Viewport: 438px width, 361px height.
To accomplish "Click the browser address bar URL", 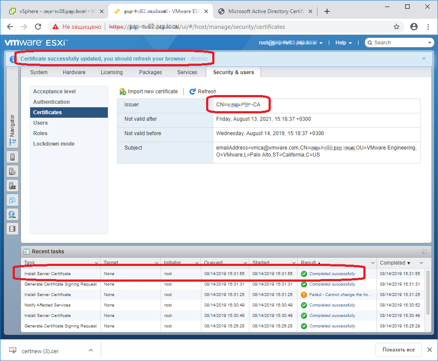I will coord(197,27).
